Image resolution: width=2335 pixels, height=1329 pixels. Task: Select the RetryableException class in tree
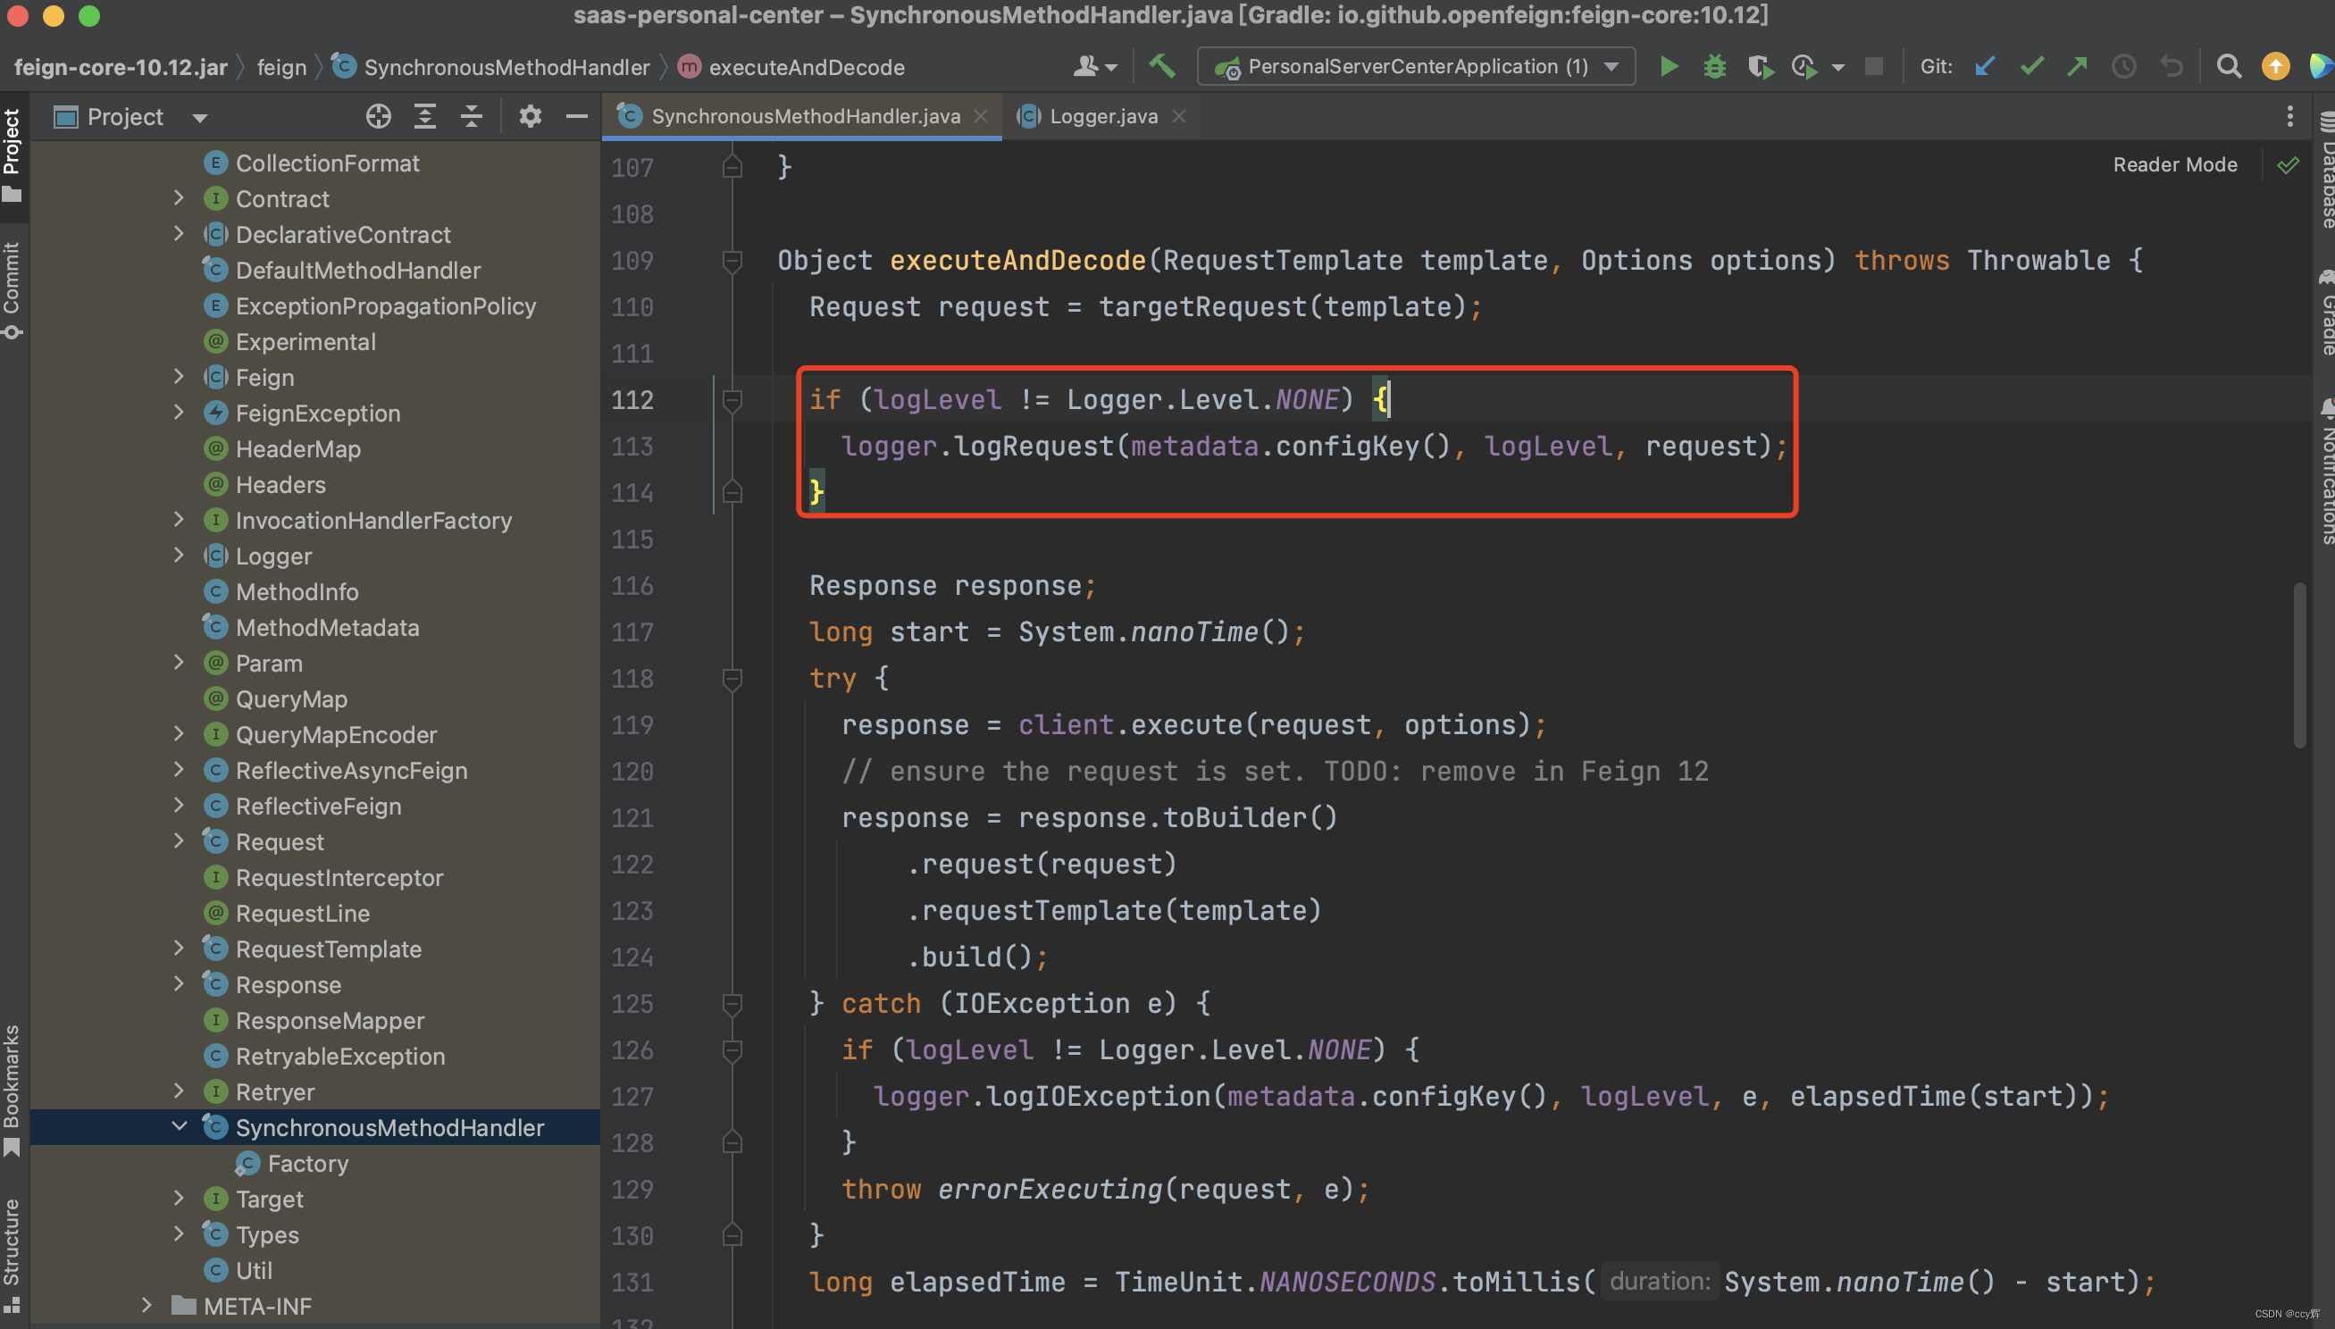tap(339, 1056)
